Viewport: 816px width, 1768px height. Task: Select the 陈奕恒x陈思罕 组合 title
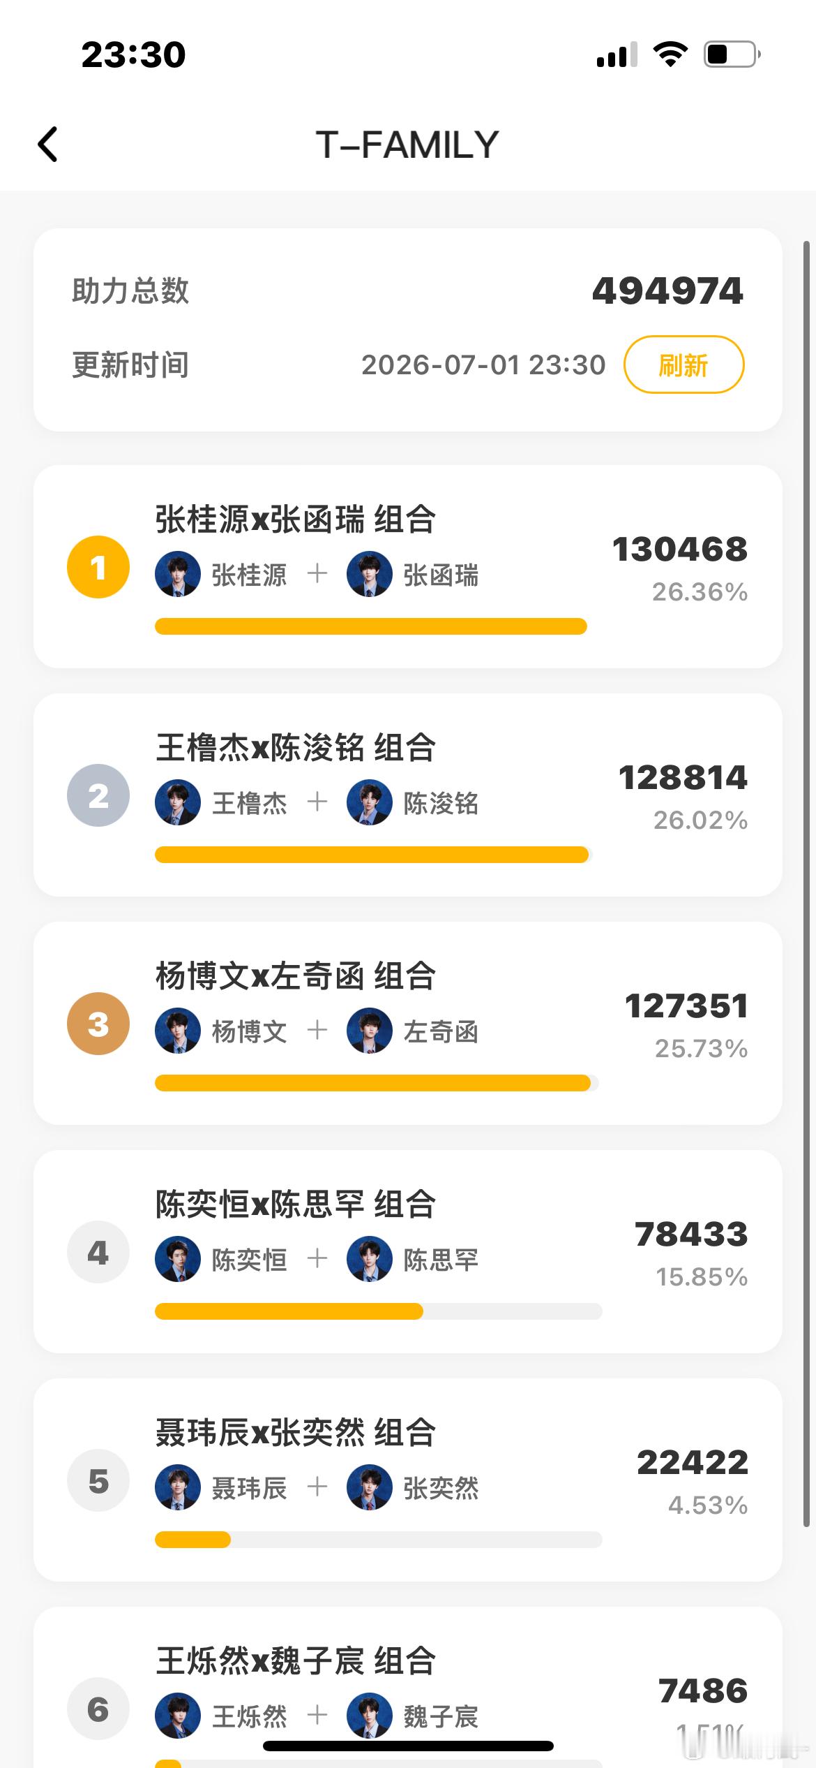pyautogui.click(x=296, y=1204)
